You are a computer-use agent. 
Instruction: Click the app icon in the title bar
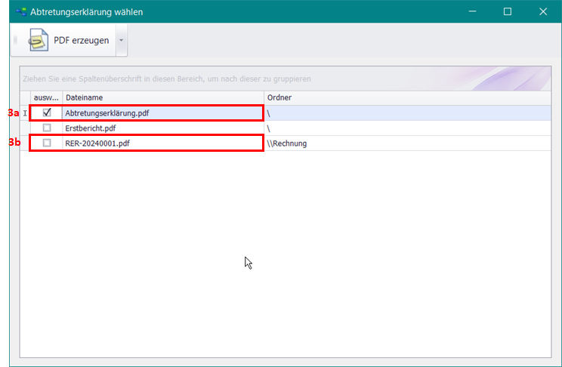[20, 12]
